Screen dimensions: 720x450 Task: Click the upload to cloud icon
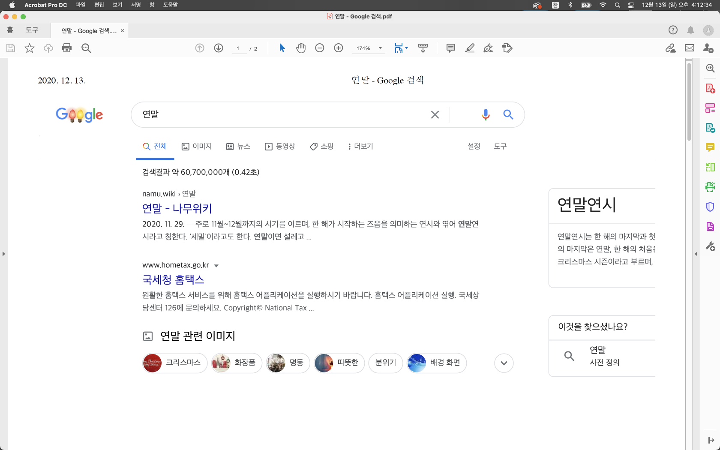pyautogui.click(x=48, y=48)
